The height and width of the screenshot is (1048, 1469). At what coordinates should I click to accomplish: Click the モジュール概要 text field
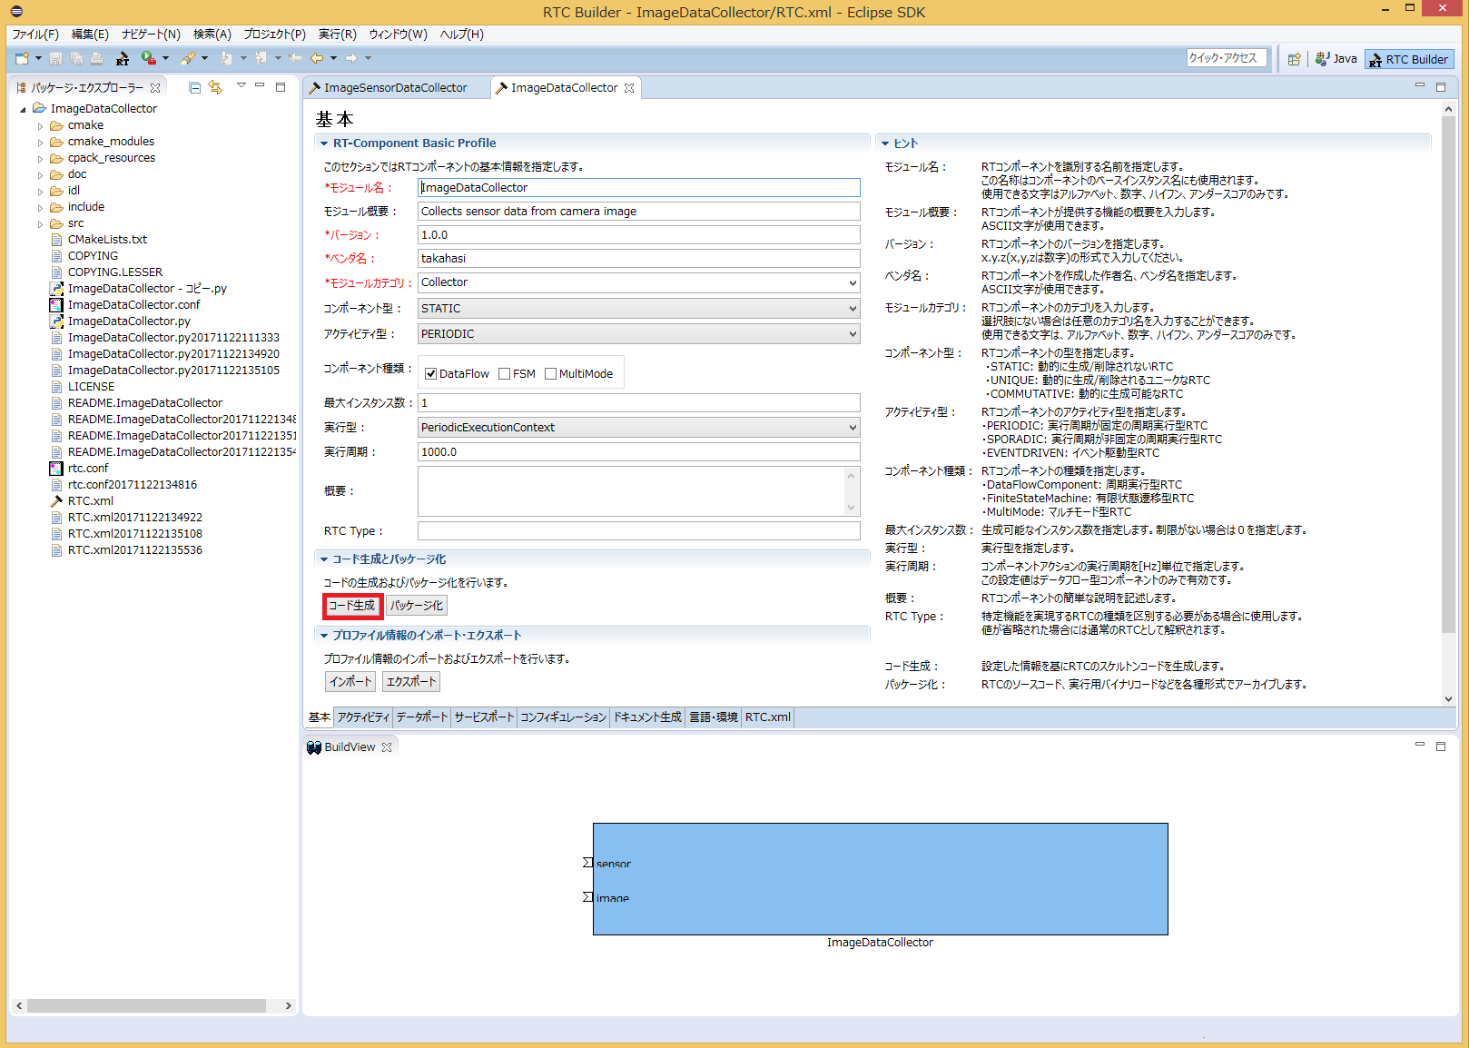click(x=639, y=212)
